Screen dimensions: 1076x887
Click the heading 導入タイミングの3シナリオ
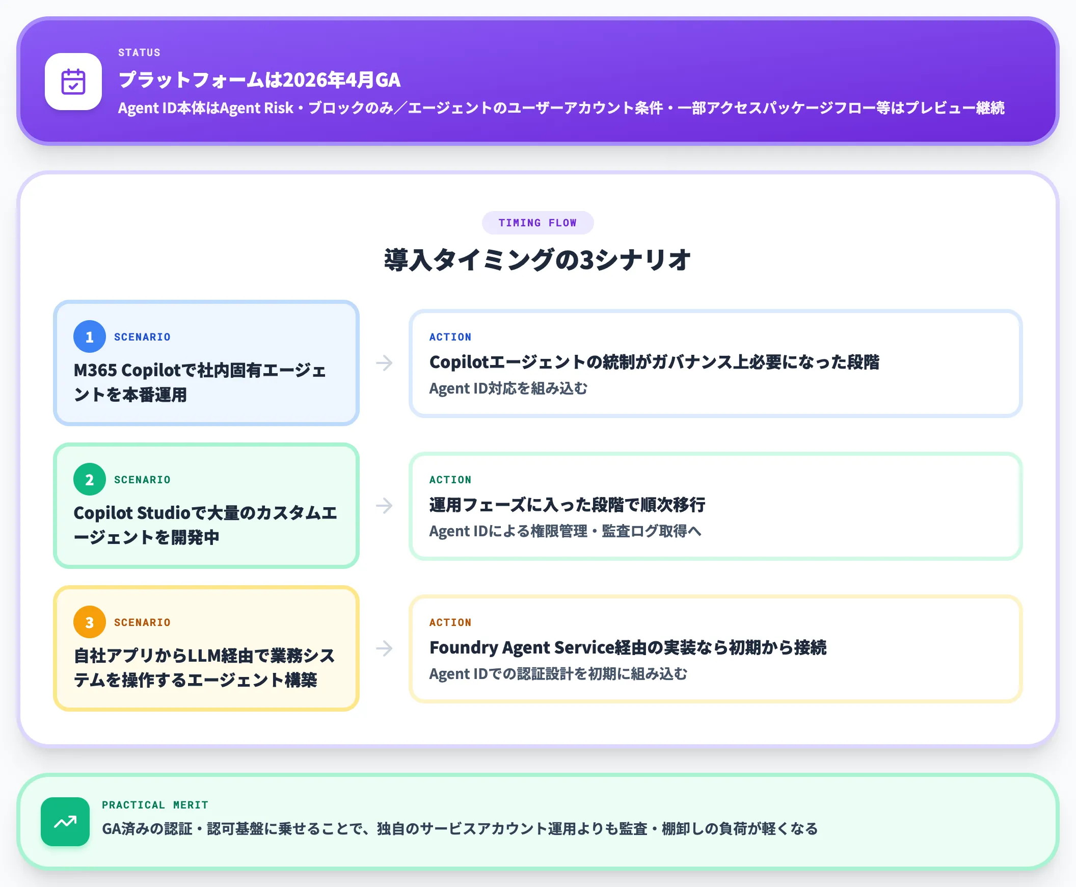click(537, 259)
